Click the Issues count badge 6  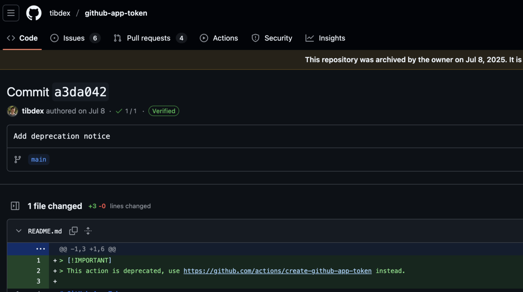pos(95,38)
